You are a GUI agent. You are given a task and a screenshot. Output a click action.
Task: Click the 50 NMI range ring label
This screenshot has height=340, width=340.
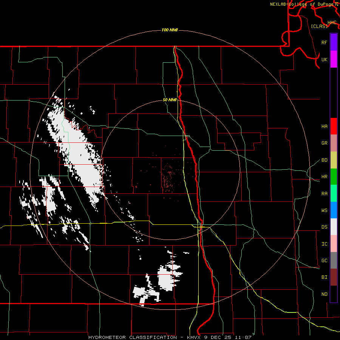[x=170, y=100]
